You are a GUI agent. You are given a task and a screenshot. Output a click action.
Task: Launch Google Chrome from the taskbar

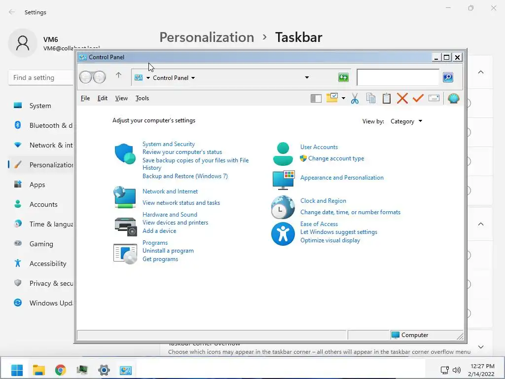pos(61,370)
